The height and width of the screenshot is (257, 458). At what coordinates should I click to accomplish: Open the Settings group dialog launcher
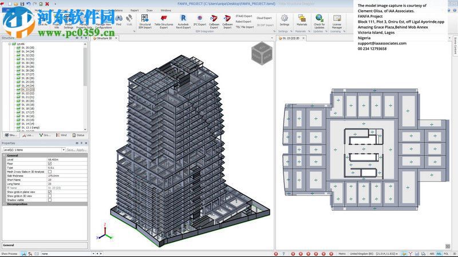[291, 31]
